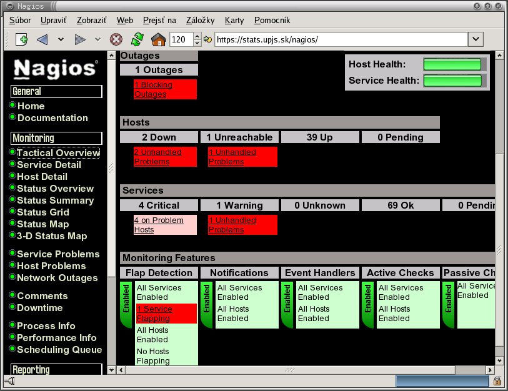Open the Pomocník menu
The height and width of the screenshot is (391, 508).
[272, 20]
